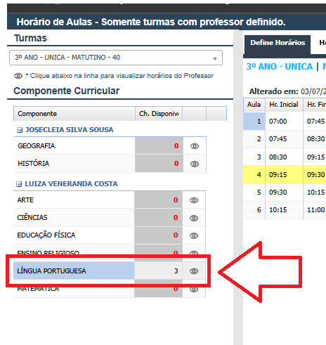Click the eye icon in ARTE row
The width and height of the screenshot is (326, 345).
click(x=194, y=200)
